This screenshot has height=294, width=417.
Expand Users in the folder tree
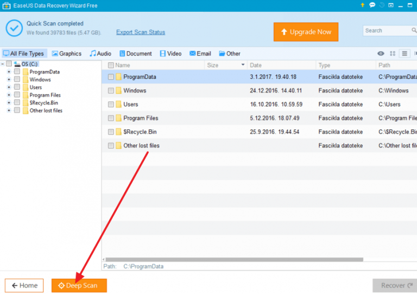click(x=9, y=87)
